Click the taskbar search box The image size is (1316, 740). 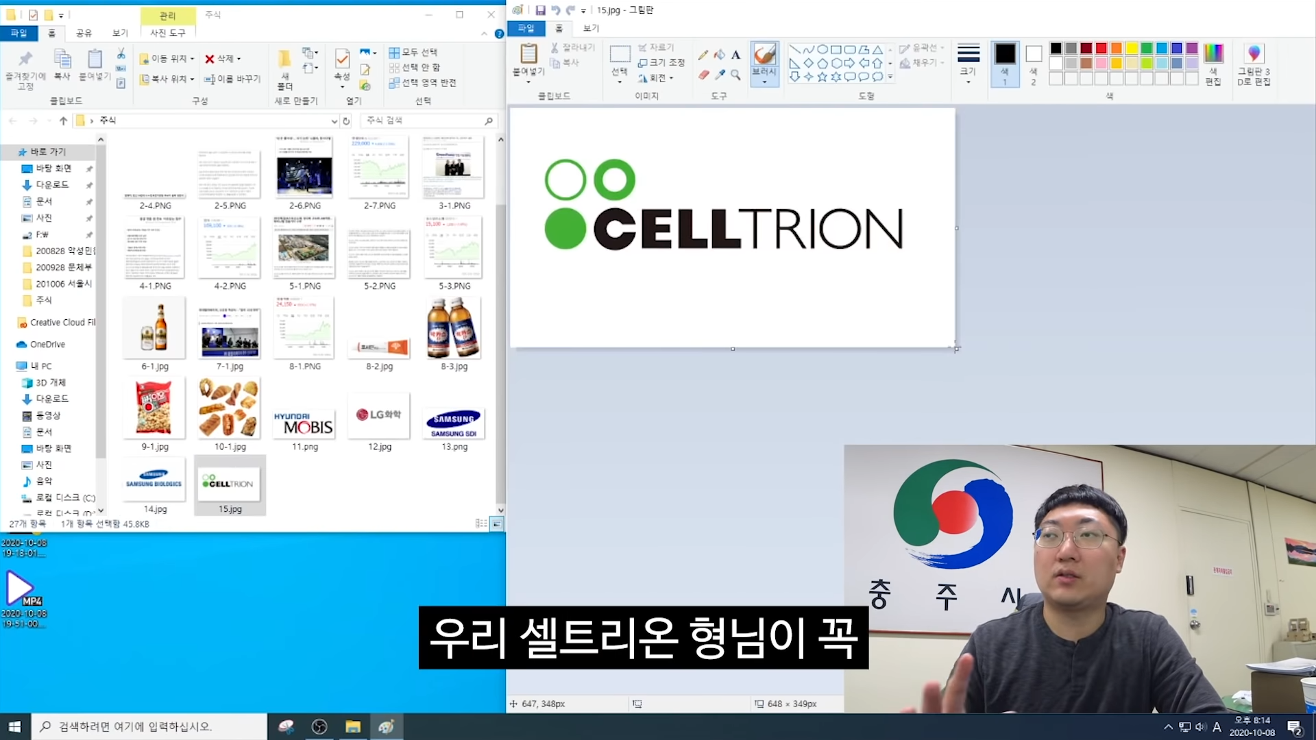click(149, 727)
